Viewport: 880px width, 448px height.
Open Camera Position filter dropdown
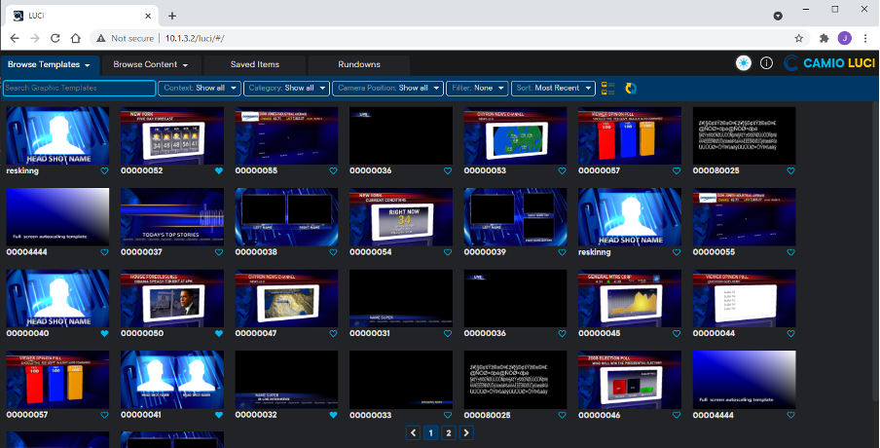(387, 89)
